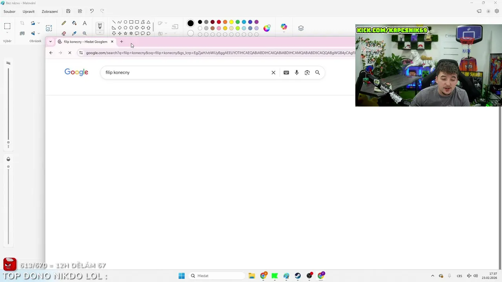Expand the Rotate dropdown in Paint
The width and height of the screenshot is (502, 282).
pos(39,23)
